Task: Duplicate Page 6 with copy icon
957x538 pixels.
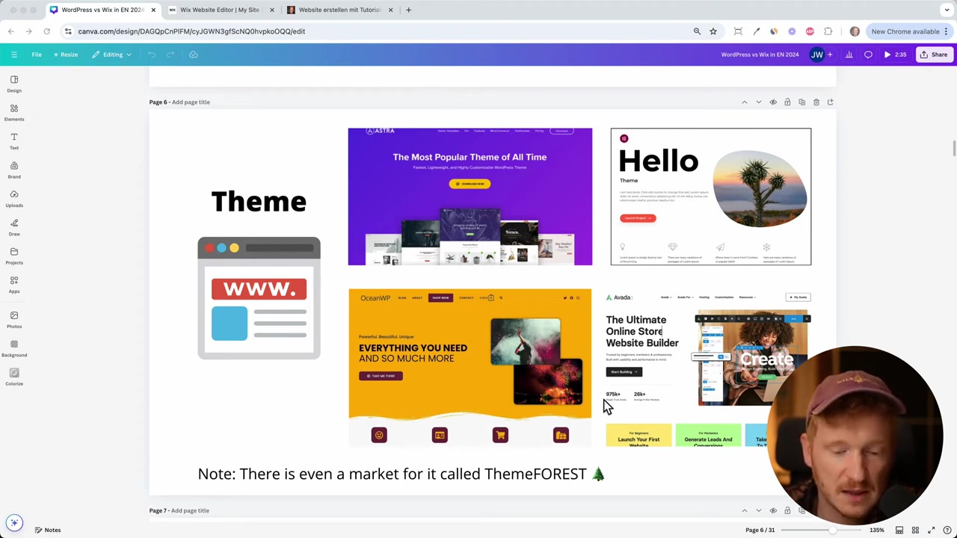Action: pyautogui.click(x=801, y=102)
